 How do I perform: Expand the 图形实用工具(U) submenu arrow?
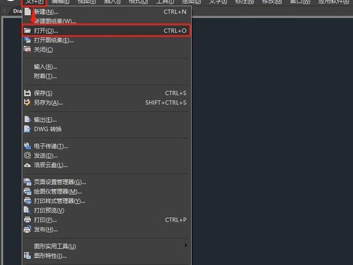(x=185, y=246)
